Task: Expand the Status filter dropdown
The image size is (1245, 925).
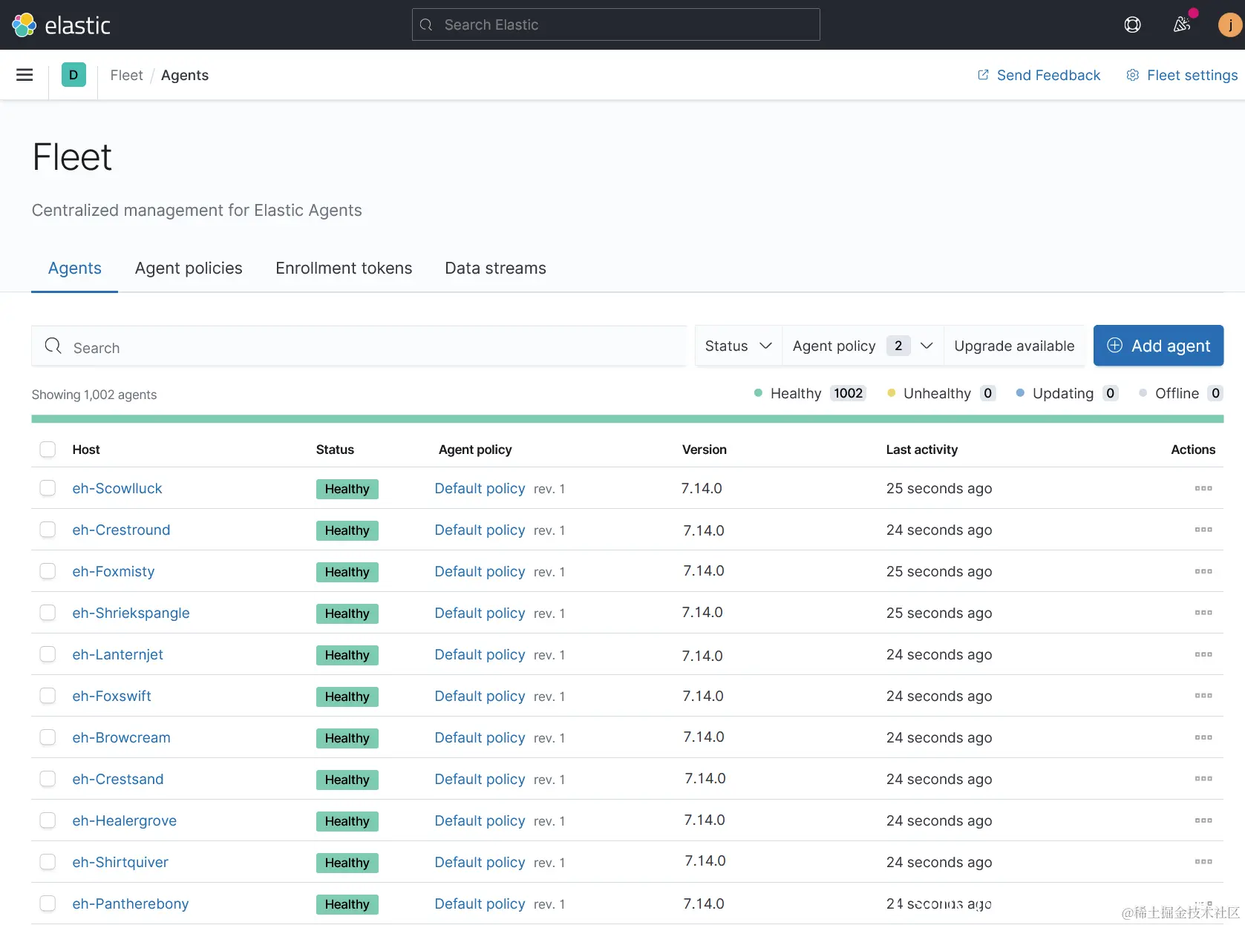Action: (x=739, y=346)
